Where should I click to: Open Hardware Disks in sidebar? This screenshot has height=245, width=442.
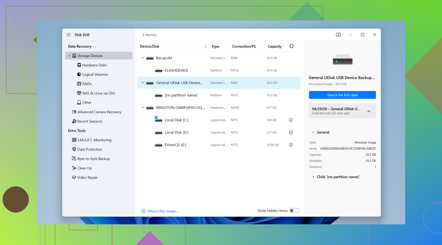point(94,65)
